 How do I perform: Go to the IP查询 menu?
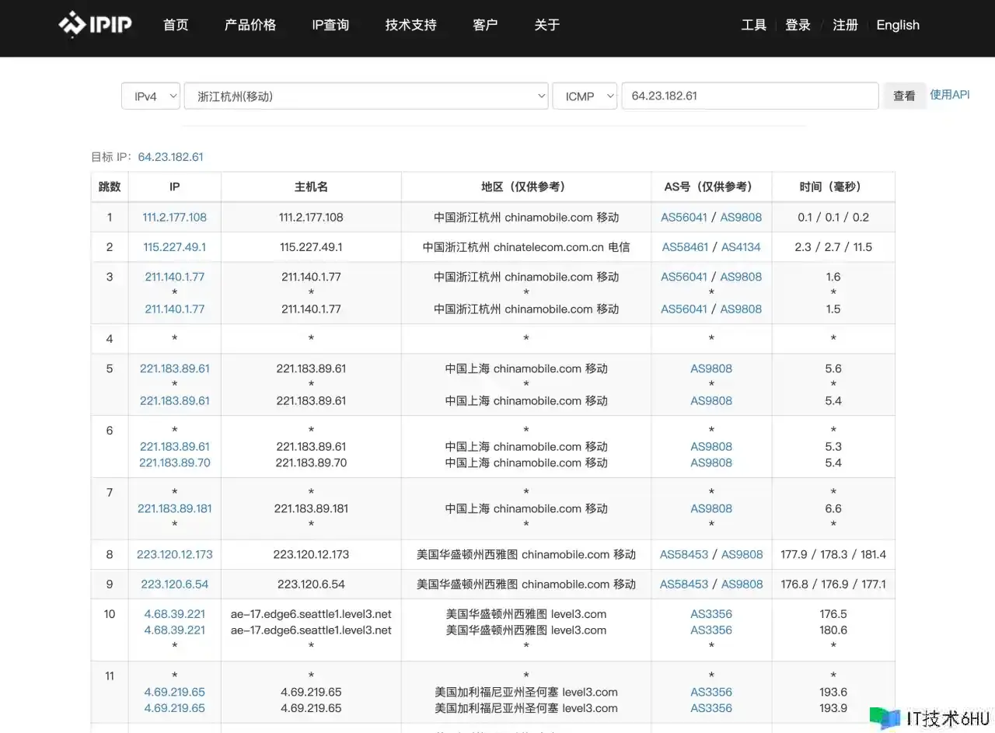point(330,25)
